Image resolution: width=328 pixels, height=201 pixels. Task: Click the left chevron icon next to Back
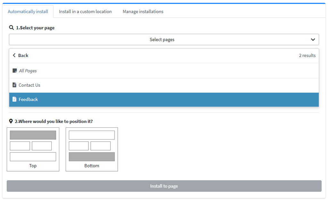point(14,55)
